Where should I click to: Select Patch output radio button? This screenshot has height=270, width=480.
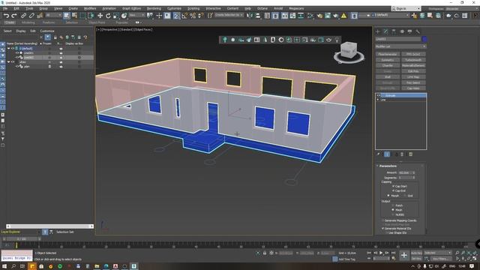tap(393, 205)
